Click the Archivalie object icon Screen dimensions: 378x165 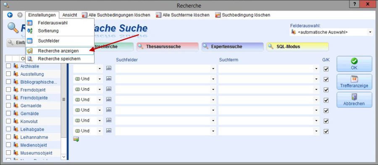16,66
